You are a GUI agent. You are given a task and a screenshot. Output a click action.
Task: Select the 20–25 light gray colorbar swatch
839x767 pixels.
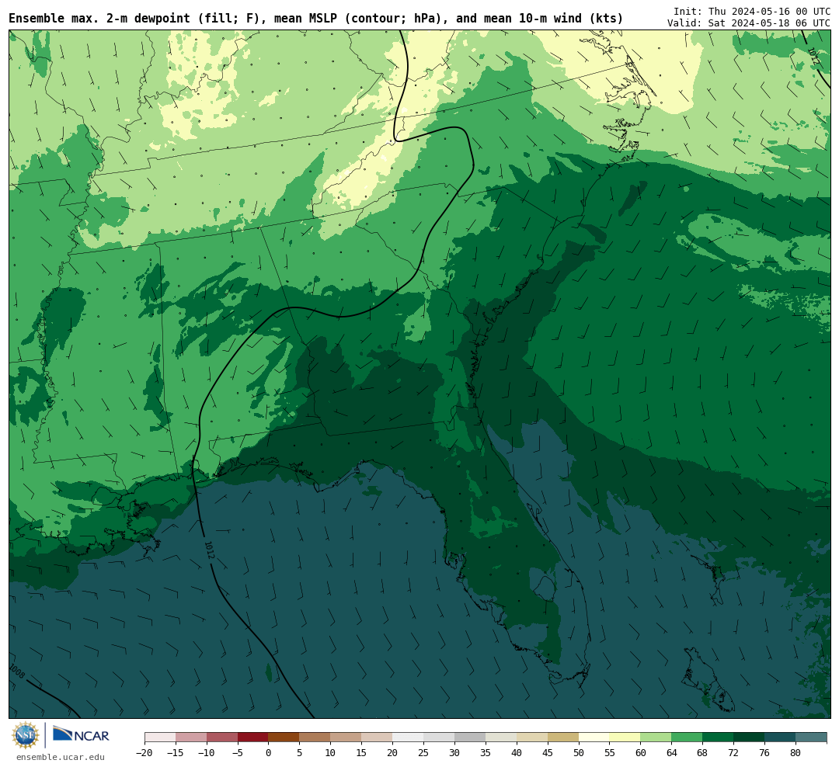[409, 737]
